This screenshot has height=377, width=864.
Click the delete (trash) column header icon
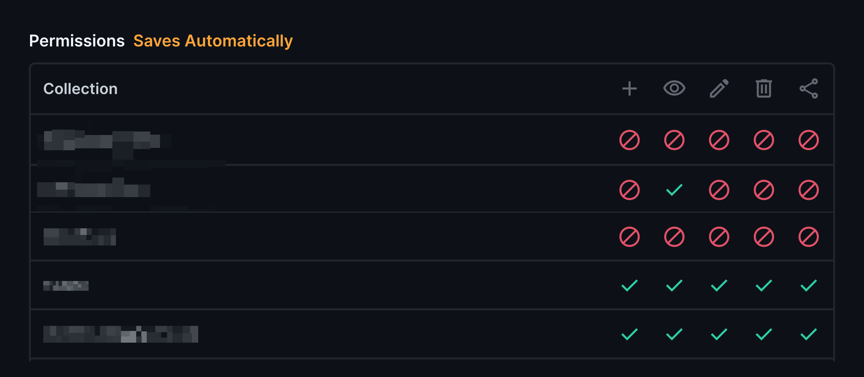coord(764,89)
